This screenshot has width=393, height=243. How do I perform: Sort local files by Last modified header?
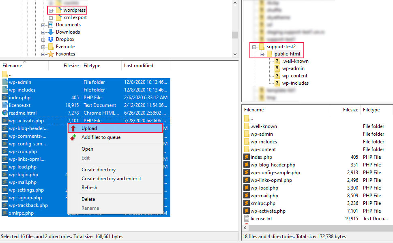(146, 66)
